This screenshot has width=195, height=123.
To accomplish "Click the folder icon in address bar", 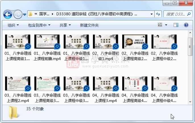I will [30, 14].
